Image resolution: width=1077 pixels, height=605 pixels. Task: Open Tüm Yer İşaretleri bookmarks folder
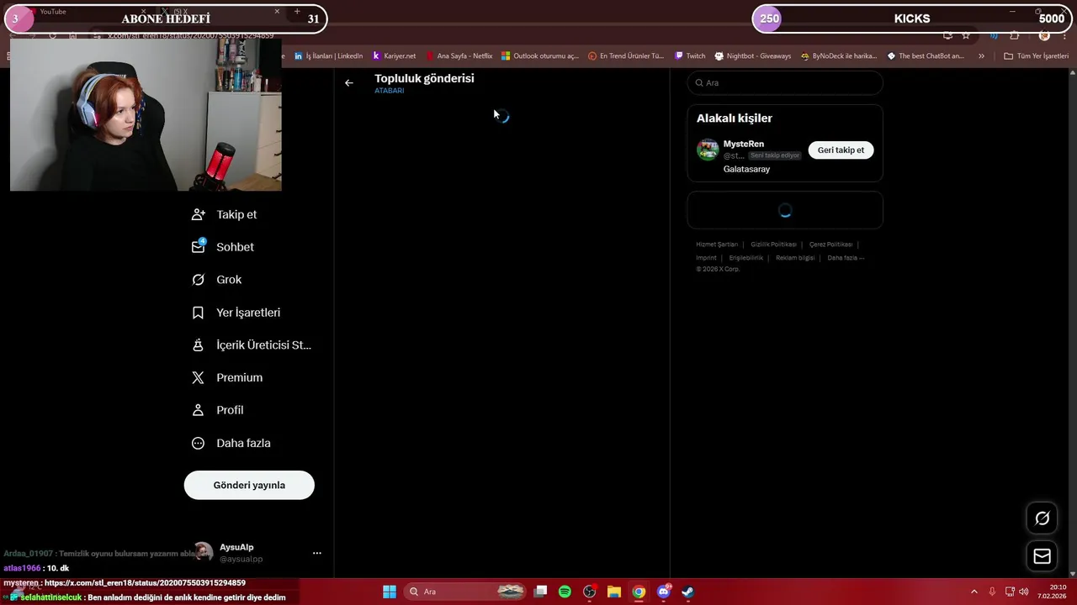pyautogui.click(x=1036, y=56)
